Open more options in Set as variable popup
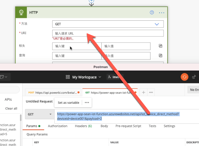 click(x=87, y=103)
